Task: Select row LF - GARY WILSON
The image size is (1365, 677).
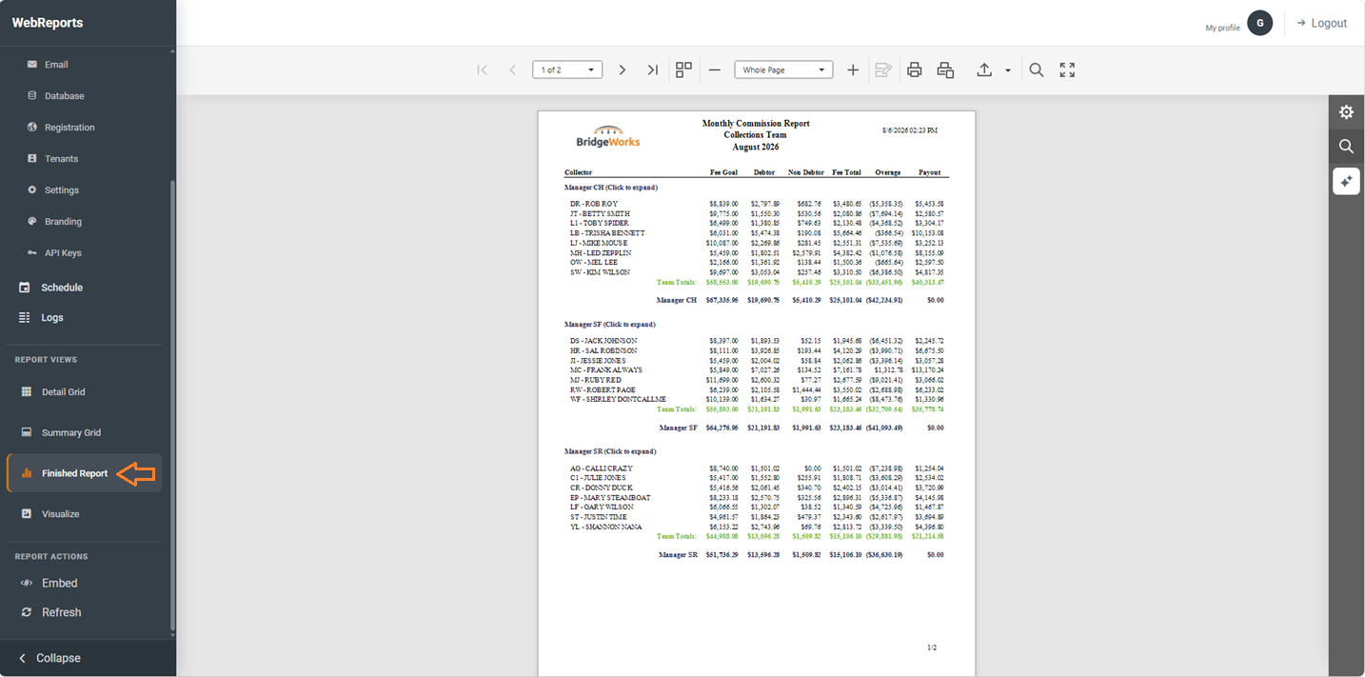Action: (757, 508)
